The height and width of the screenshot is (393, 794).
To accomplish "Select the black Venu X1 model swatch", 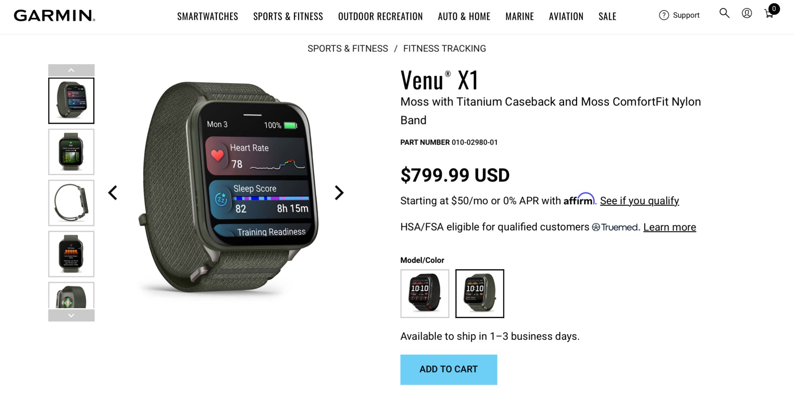I will [425, 293].
